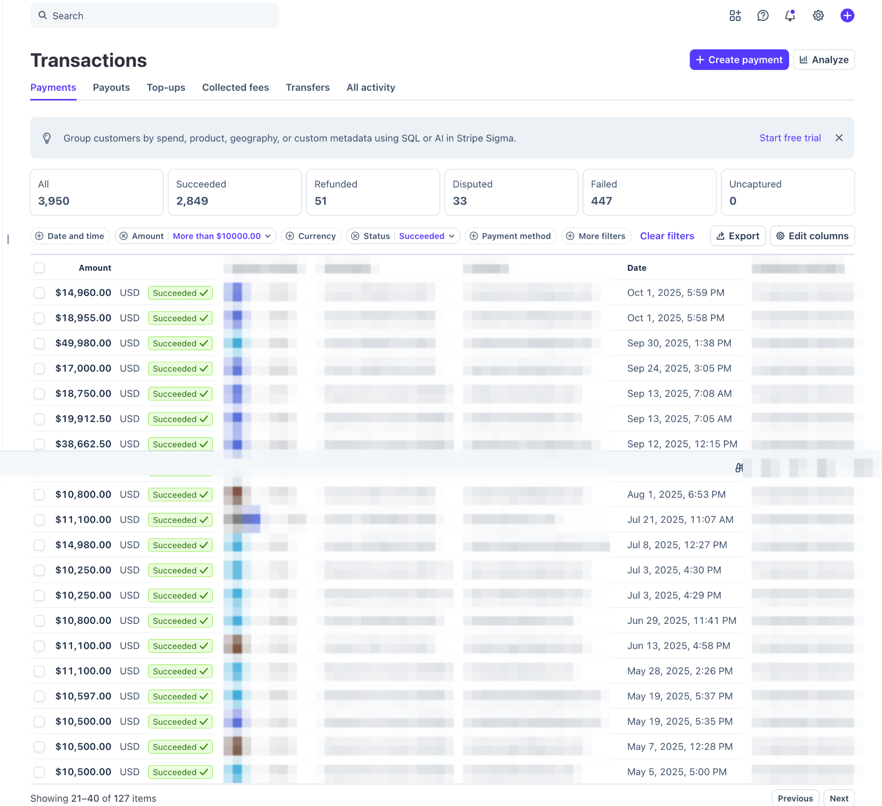Sort by the Amount column header
Screen dimensions: 882x806
pos(95,268)
